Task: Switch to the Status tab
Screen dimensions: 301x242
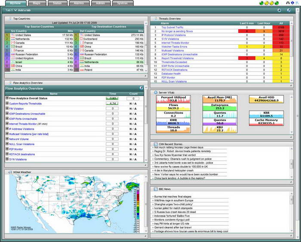Action: [x=58, y=3]
